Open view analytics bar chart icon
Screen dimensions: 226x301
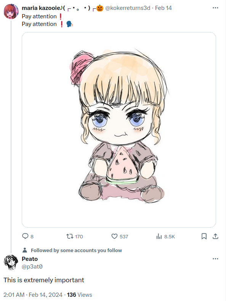pos(159,236)
